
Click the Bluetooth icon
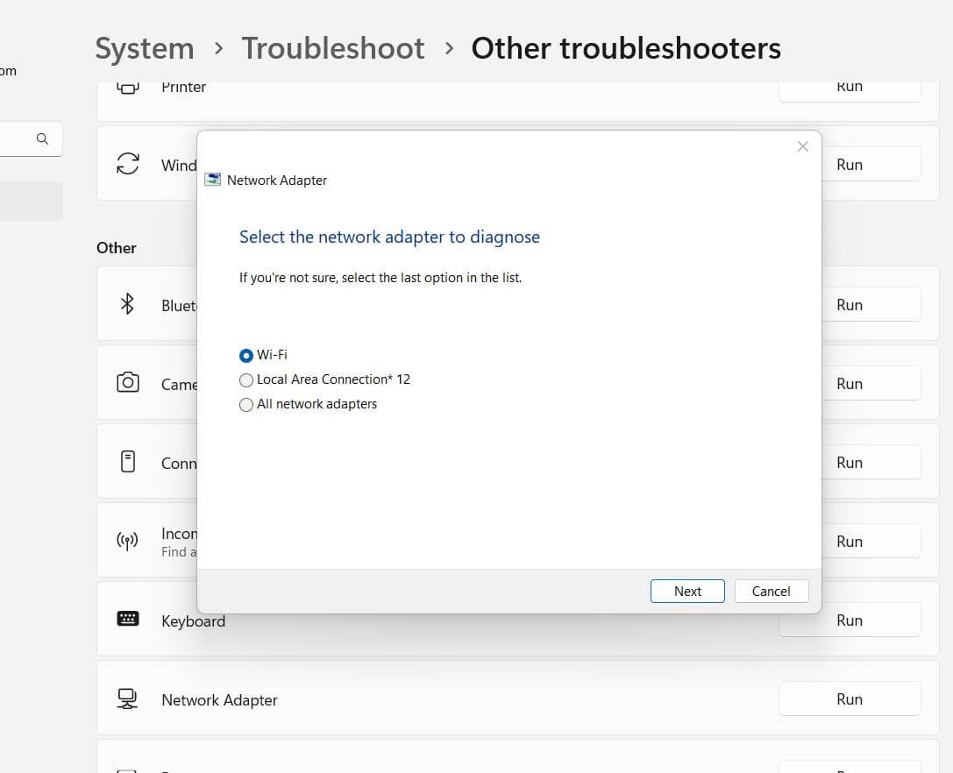click(127, 304)
